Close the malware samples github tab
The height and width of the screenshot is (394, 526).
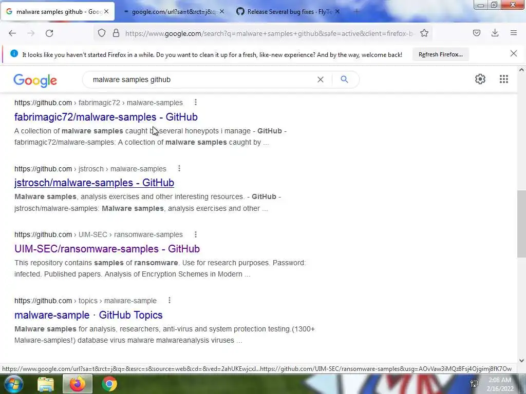click(106, 12)
